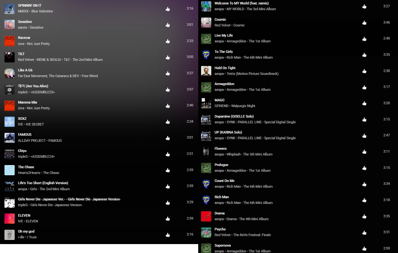Toggle thumbs-up on Welcome To MY World
Image resolution: width=398 pixels, height=253 pixels.
364,6
